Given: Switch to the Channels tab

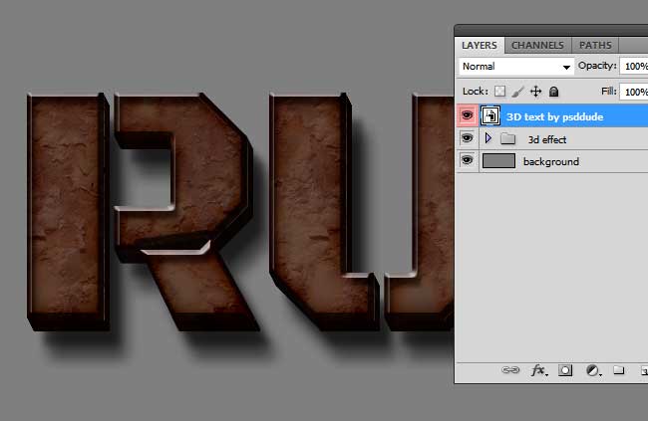Looking at the screenshot, I should [x=537, y=45].
